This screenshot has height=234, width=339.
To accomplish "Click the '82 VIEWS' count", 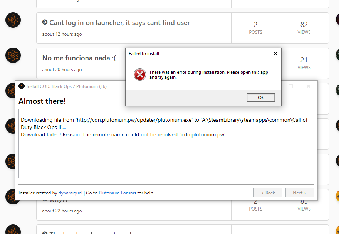I will click(x=304, y=28).
